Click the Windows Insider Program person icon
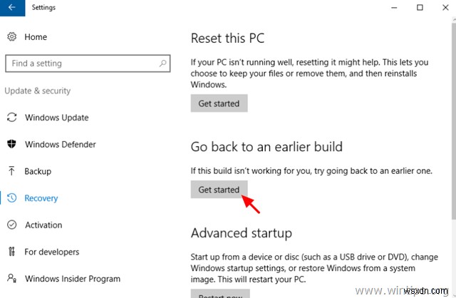Viewport: 456px width, 298px height. [x=11, y=279]
